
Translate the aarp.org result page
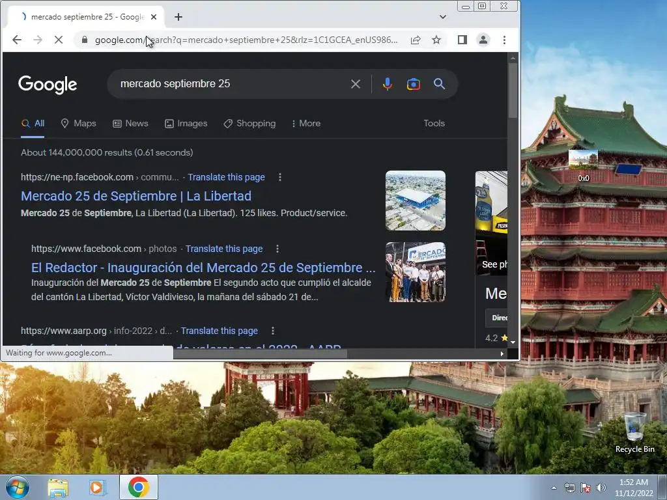(x=219, y=331)
